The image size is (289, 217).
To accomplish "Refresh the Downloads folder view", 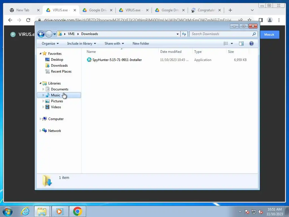I will tap(184, 34).
